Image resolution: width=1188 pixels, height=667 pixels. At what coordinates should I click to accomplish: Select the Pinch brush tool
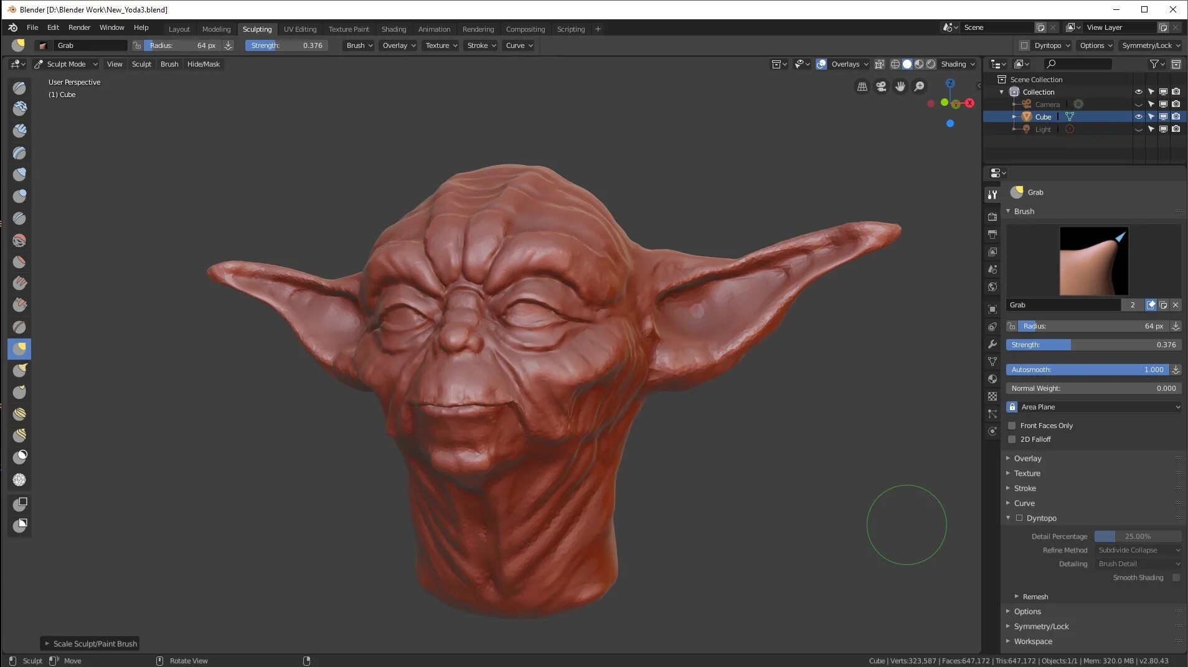click(19, 327)
